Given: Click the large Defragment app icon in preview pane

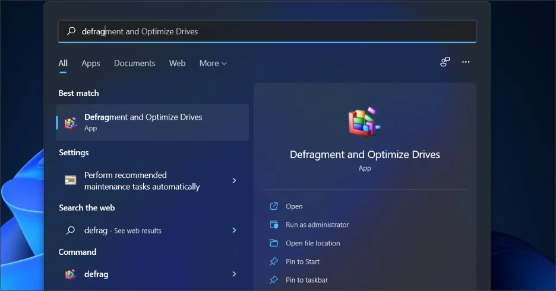Looking at the screenshot, I should coord(364,123).
